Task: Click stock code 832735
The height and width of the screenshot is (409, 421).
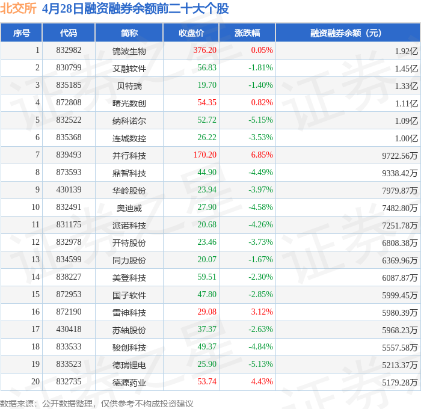Action: [69, 382]
